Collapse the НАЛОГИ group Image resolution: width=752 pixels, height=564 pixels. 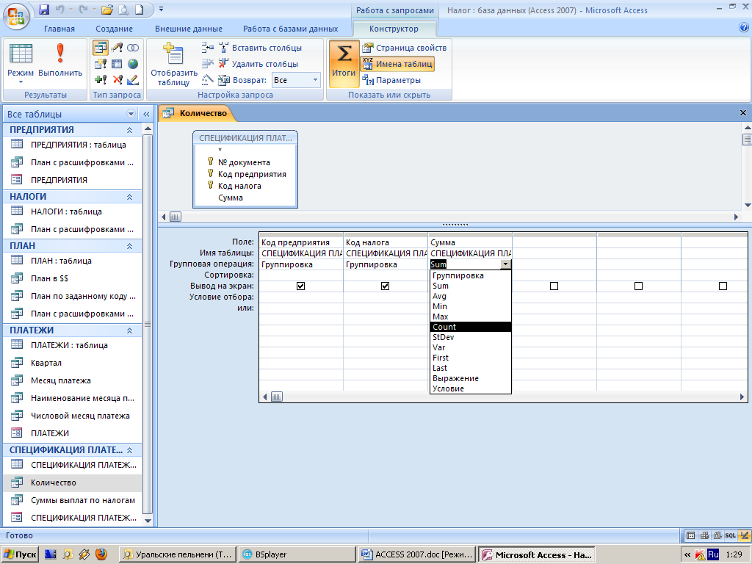[x=129, y=197]
